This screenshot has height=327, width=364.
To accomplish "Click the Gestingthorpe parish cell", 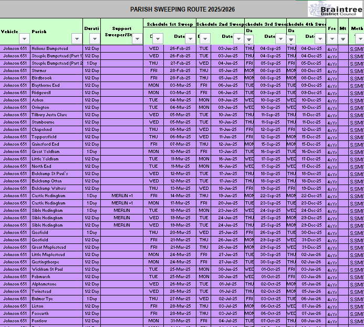I will pyautogui.click(x=56, y=262).
